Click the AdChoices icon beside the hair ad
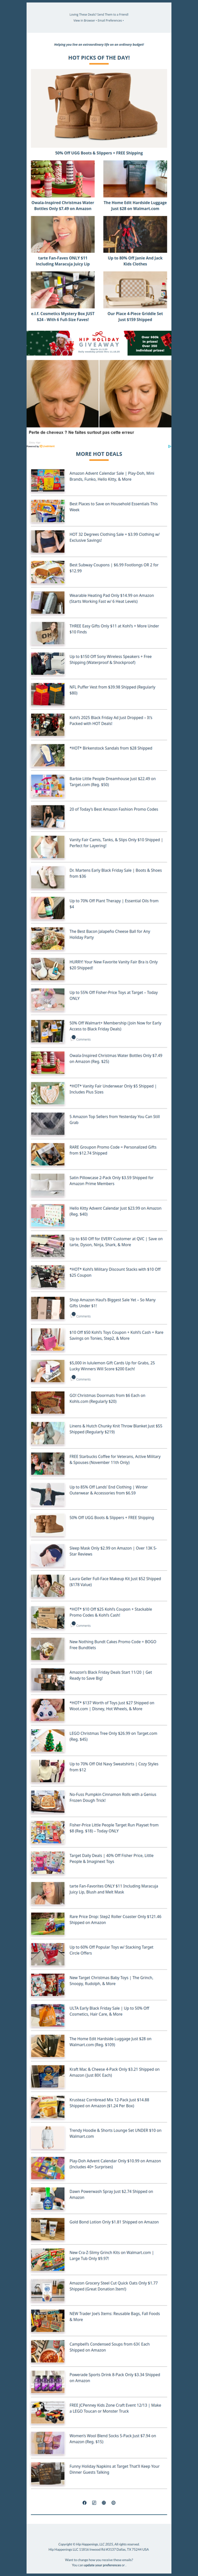The width and height of the screenshot is (198, 2576). pyautogui.click(x=169, y=446)
